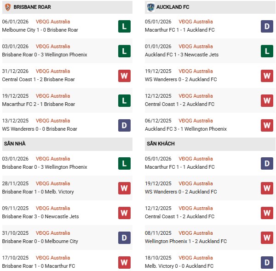The height and width of the screenshot is (271, 276).
Task: Click the L badge for Melbourne City match
Action: coord(124,26)
